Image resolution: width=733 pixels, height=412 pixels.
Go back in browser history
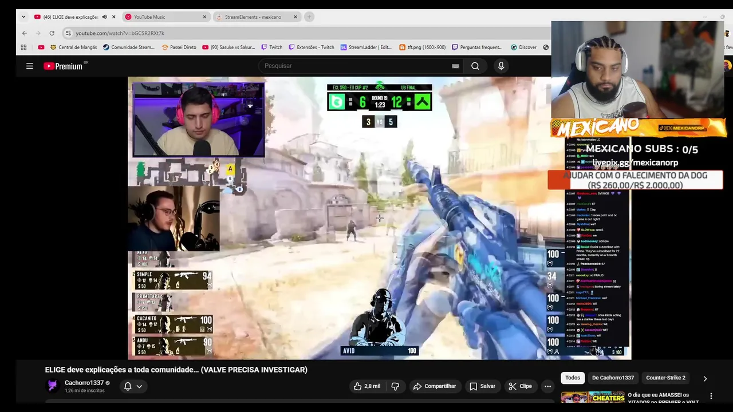pos(24,33)
